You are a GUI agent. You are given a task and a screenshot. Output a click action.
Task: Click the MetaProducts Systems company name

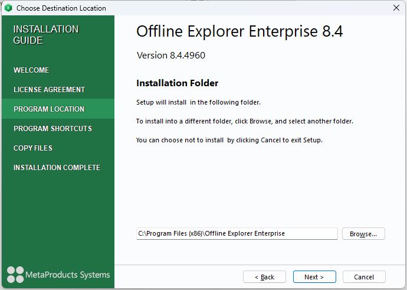67,275
